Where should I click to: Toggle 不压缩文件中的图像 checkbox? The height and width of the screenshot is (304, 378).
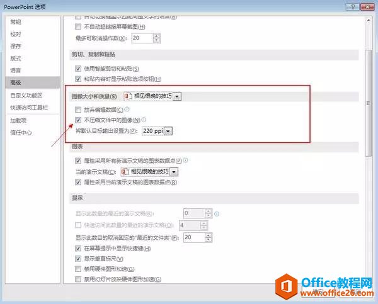78,120
